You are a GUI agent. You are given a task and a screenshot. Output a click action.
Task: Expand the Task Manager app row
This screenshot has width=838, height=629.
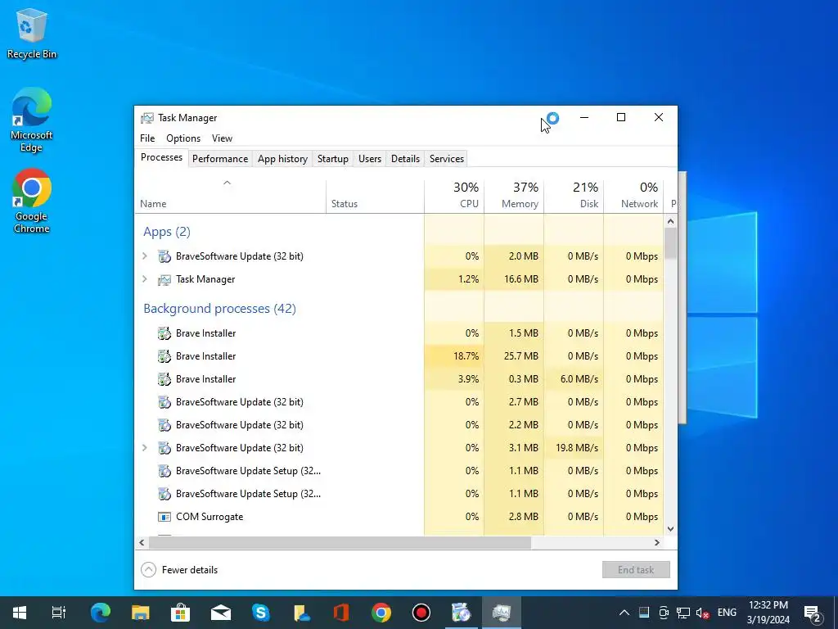pos(144,279)
